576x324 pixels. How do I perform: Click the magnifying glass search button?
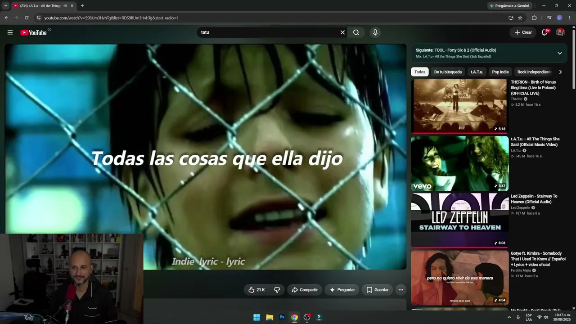[x=356, y=32]
